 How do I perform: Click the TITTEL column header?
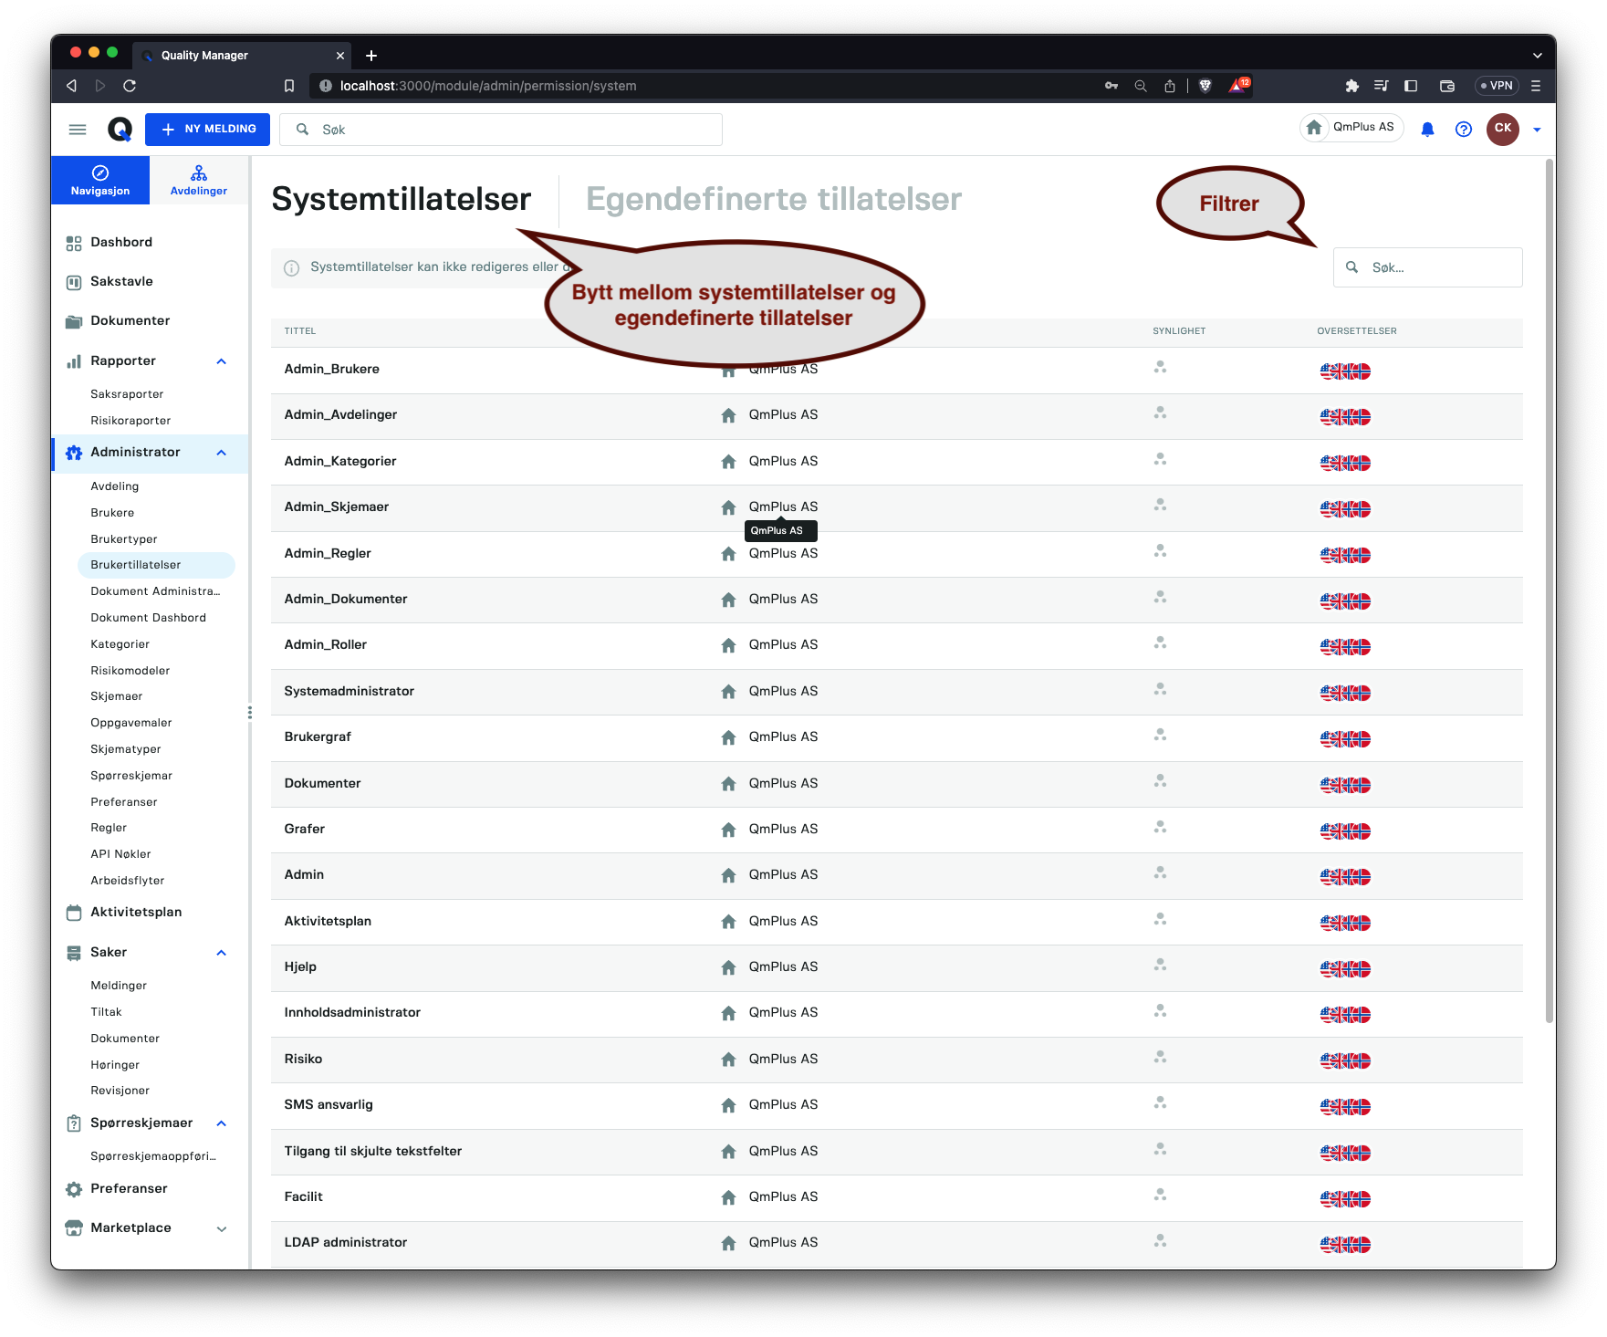[300, 331]
